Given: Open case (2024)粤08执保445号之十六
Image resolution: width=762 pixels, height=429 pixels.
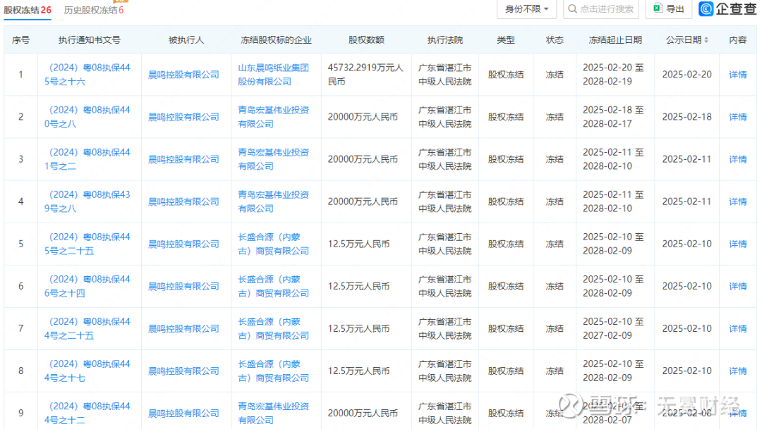Looking at the screenshot, I should point(87,74).
